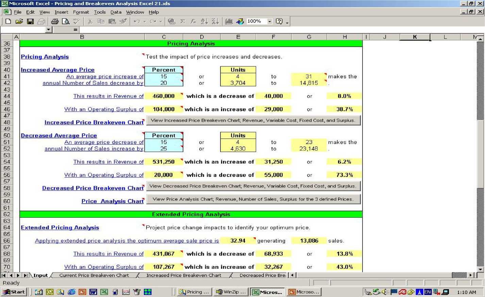This screenshot has height=297, width=485.
Task: Run the Spelling check tool
Action: point(77,21)
